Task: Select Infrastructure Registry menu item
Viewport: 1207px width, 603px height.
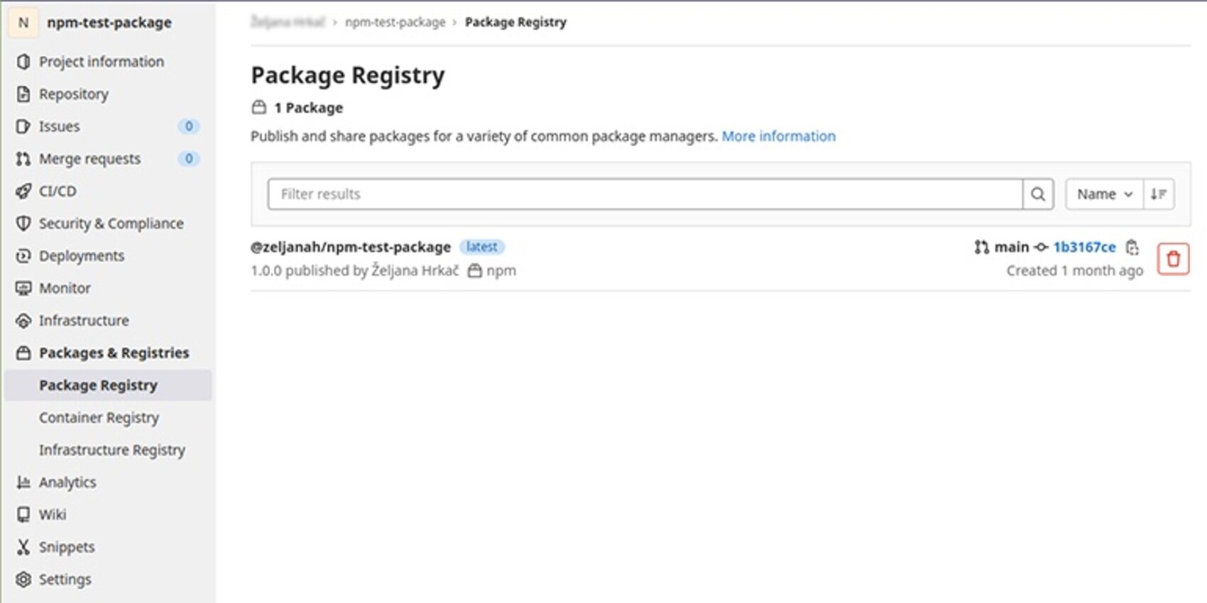Action: pos(111,450)
